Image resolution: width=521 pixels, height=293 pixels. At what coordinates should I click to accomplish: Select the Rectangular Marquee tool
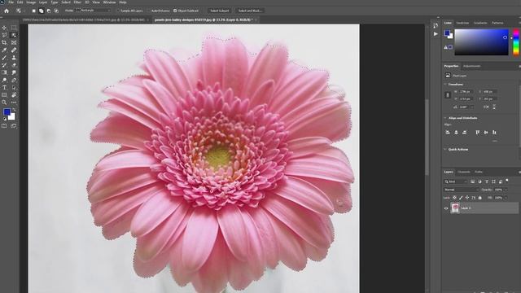coord(14,28)
